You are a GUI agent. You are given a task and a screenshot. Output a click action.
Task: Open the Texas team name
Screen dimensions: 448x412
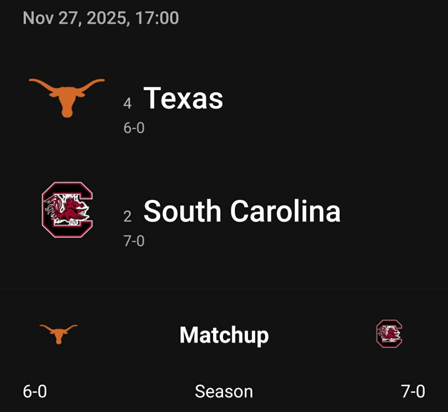pyautogui.click(x=183, y=98)
